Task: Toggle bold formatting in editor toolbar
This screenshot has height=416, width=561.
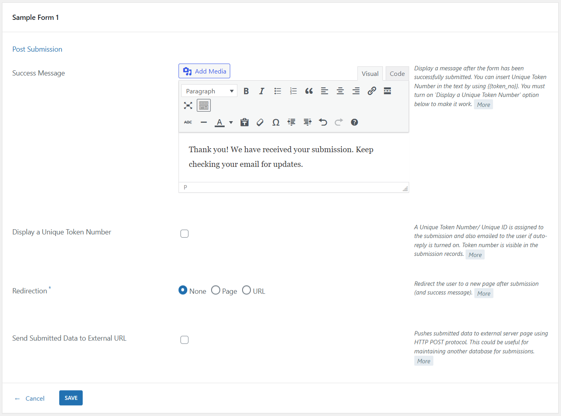Action: coord(246,91)
